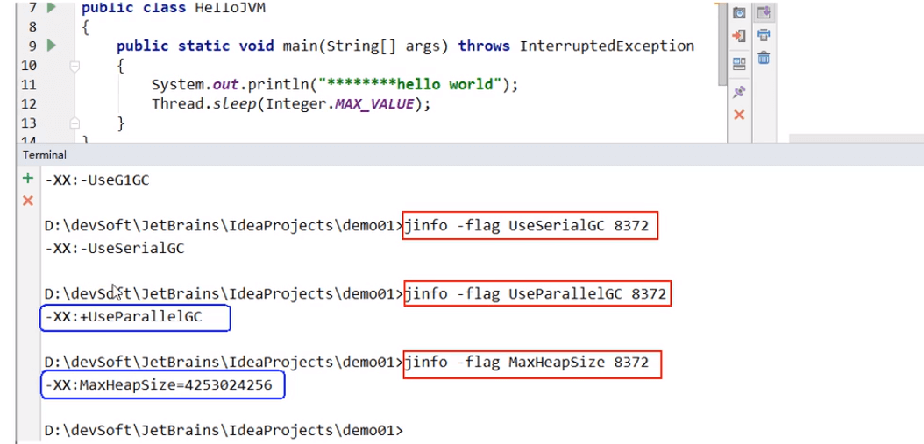
Task: Click the "HelloJVM" class name
Action: (x=231, y=8)
